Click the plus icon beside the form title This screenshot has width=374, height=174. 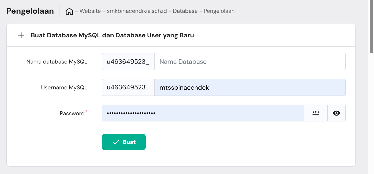[x=21, y=35]
